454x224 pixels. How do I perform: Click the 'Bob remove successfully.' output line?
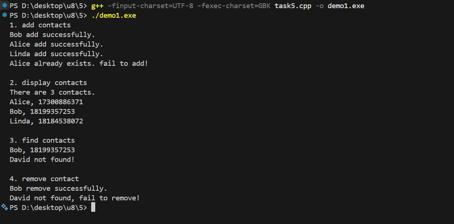coord(58,189)
